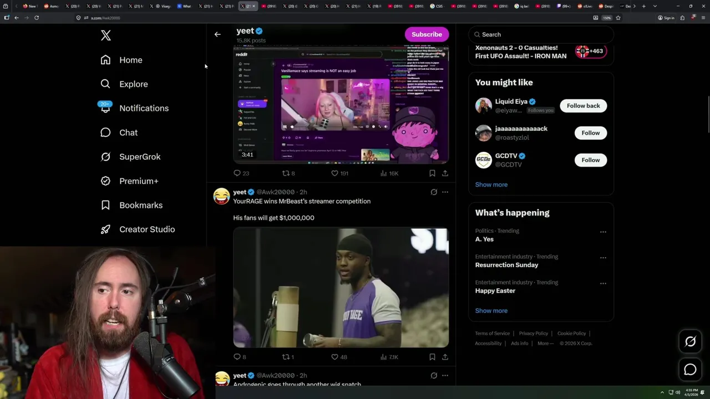Open Grok icon on YourRAGE post
The width and height of the screenshot is (710, 399).
(434, 192)
